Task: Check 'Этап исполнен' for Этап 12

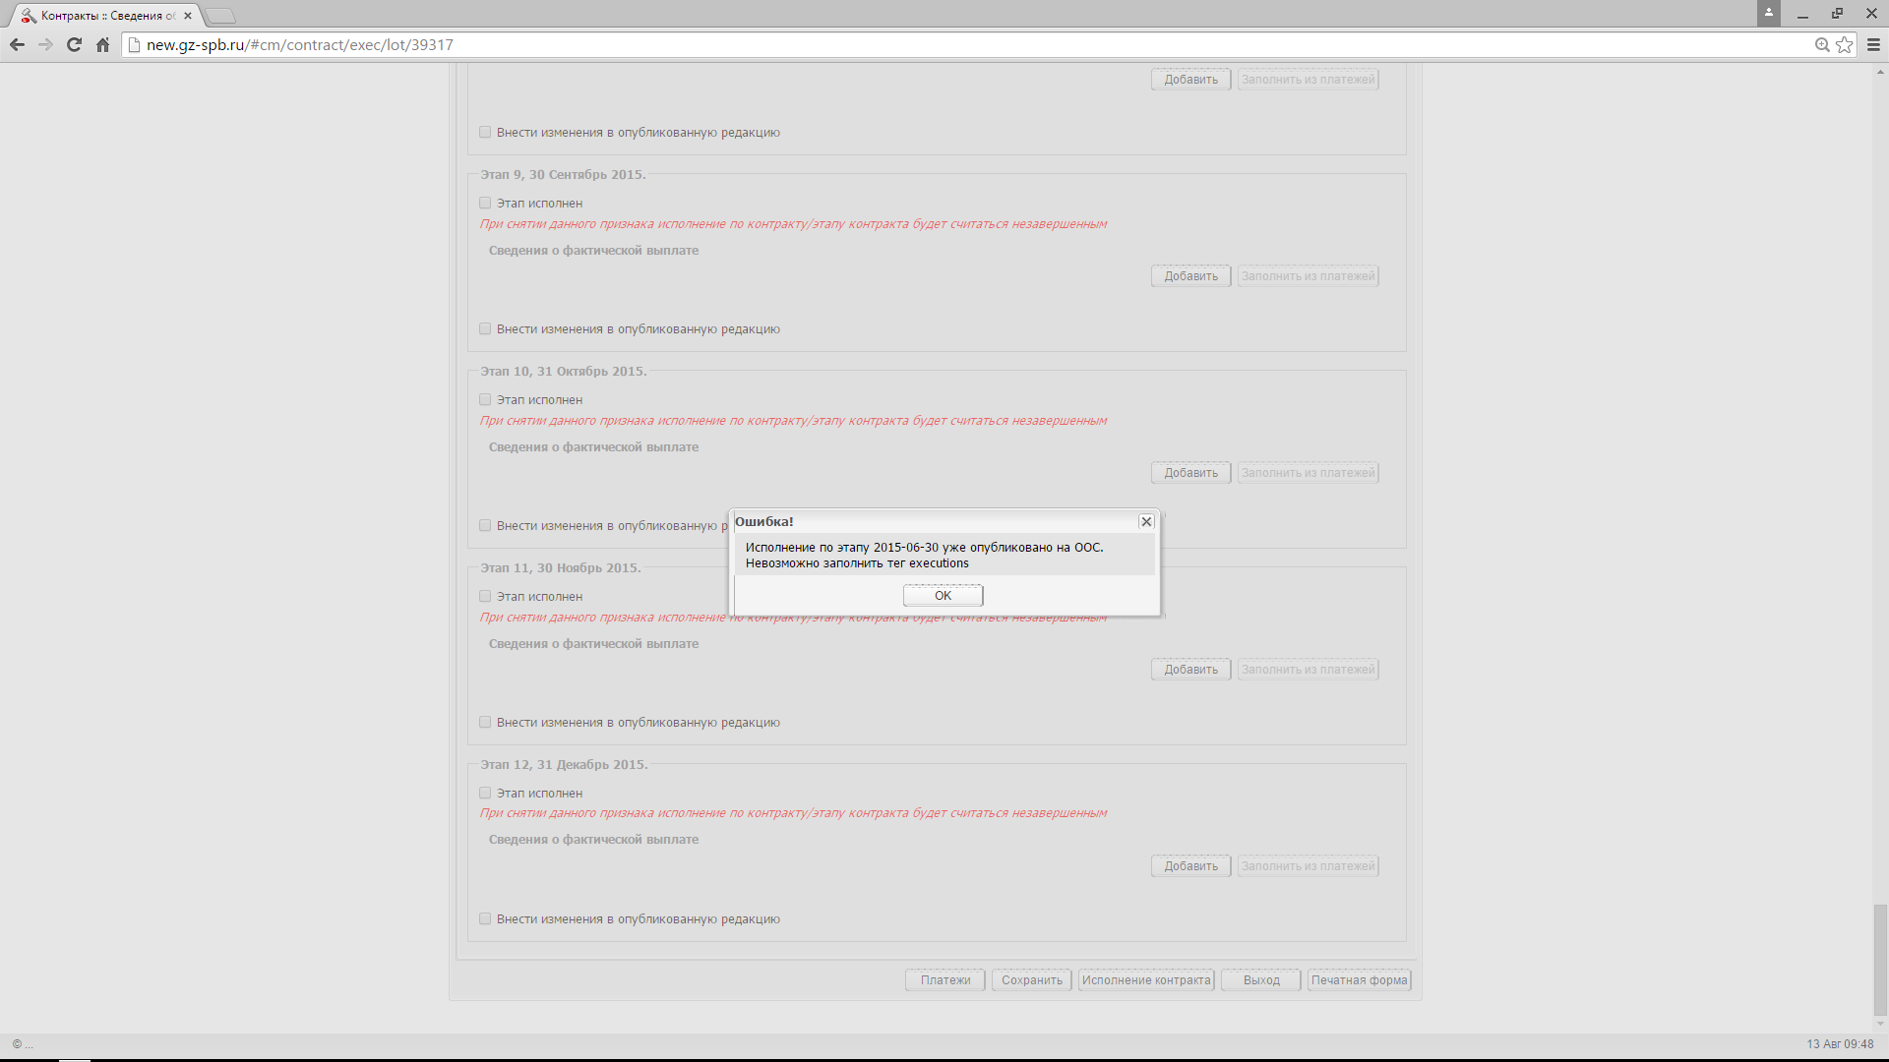Action: 485,794
